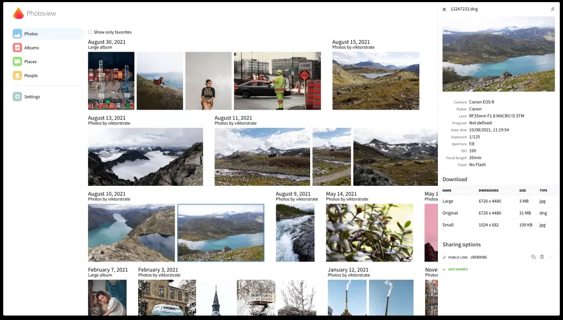Click the Canon EOS R camera value

[x=482, y=102]
